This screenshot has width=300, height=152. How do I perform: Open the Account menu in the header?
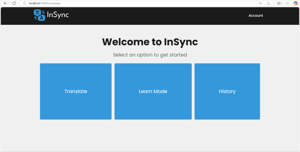pos(256,16)
